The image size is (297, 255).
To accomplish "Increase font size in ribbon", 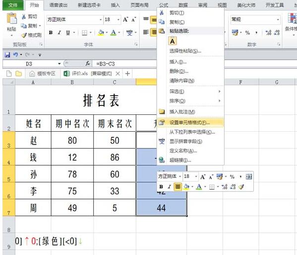I will (x=125, y=19).
